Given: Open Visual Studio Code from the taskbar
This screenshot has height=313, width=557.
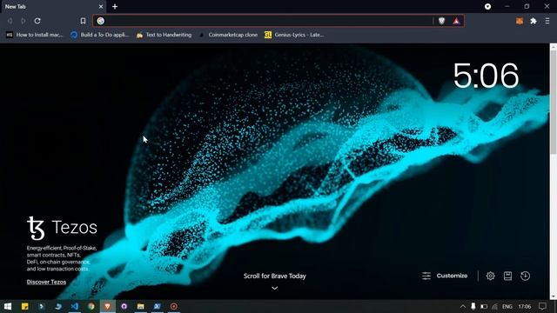Looking at the screenshot, I should click(74, 306).
